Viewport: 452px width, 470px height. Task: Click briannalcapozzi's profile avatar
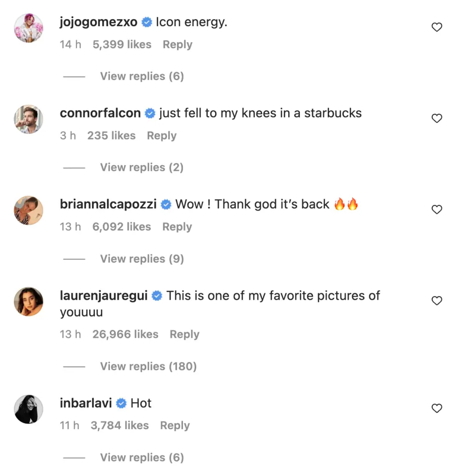pos(29,210)
